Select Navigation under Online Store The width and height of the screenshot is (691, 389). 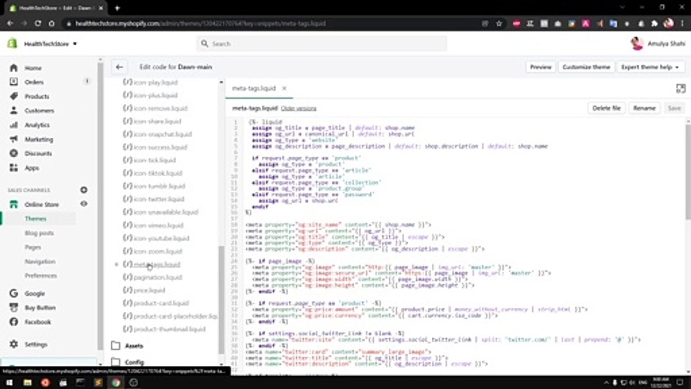coord(40,261)
